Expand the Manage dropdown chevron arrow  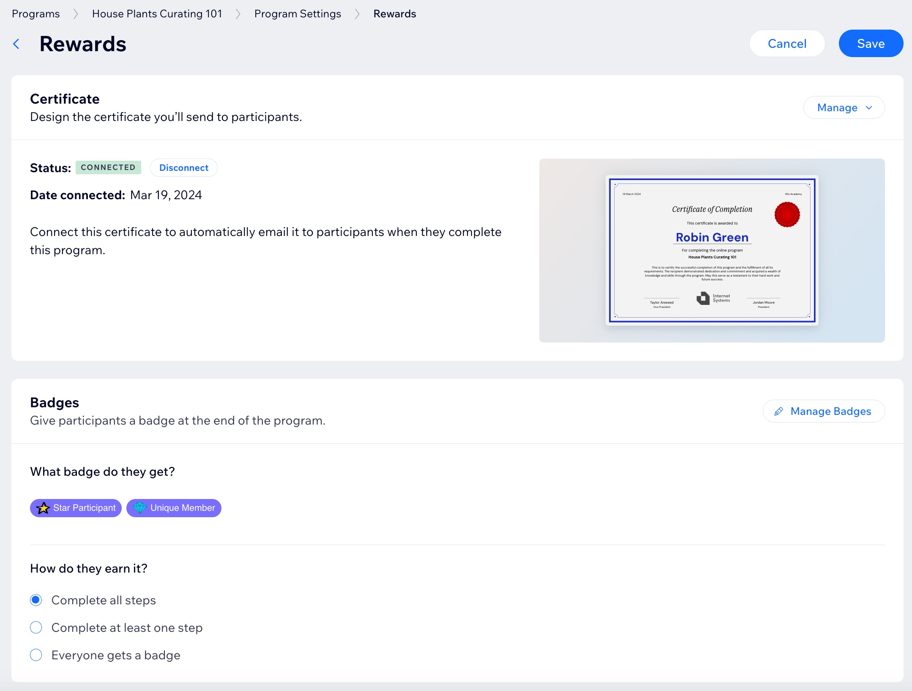(x=869, y=108)
